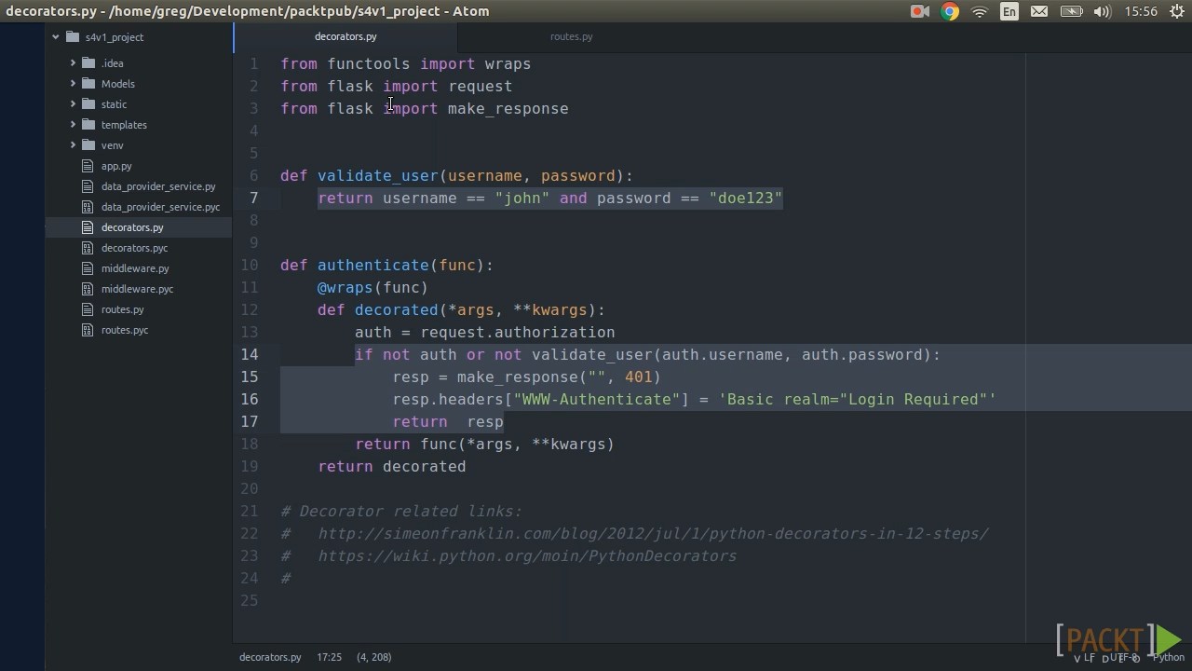Open middleware.py file
1192x671 pixels.
pyautogui.click(x=135, y=268)
